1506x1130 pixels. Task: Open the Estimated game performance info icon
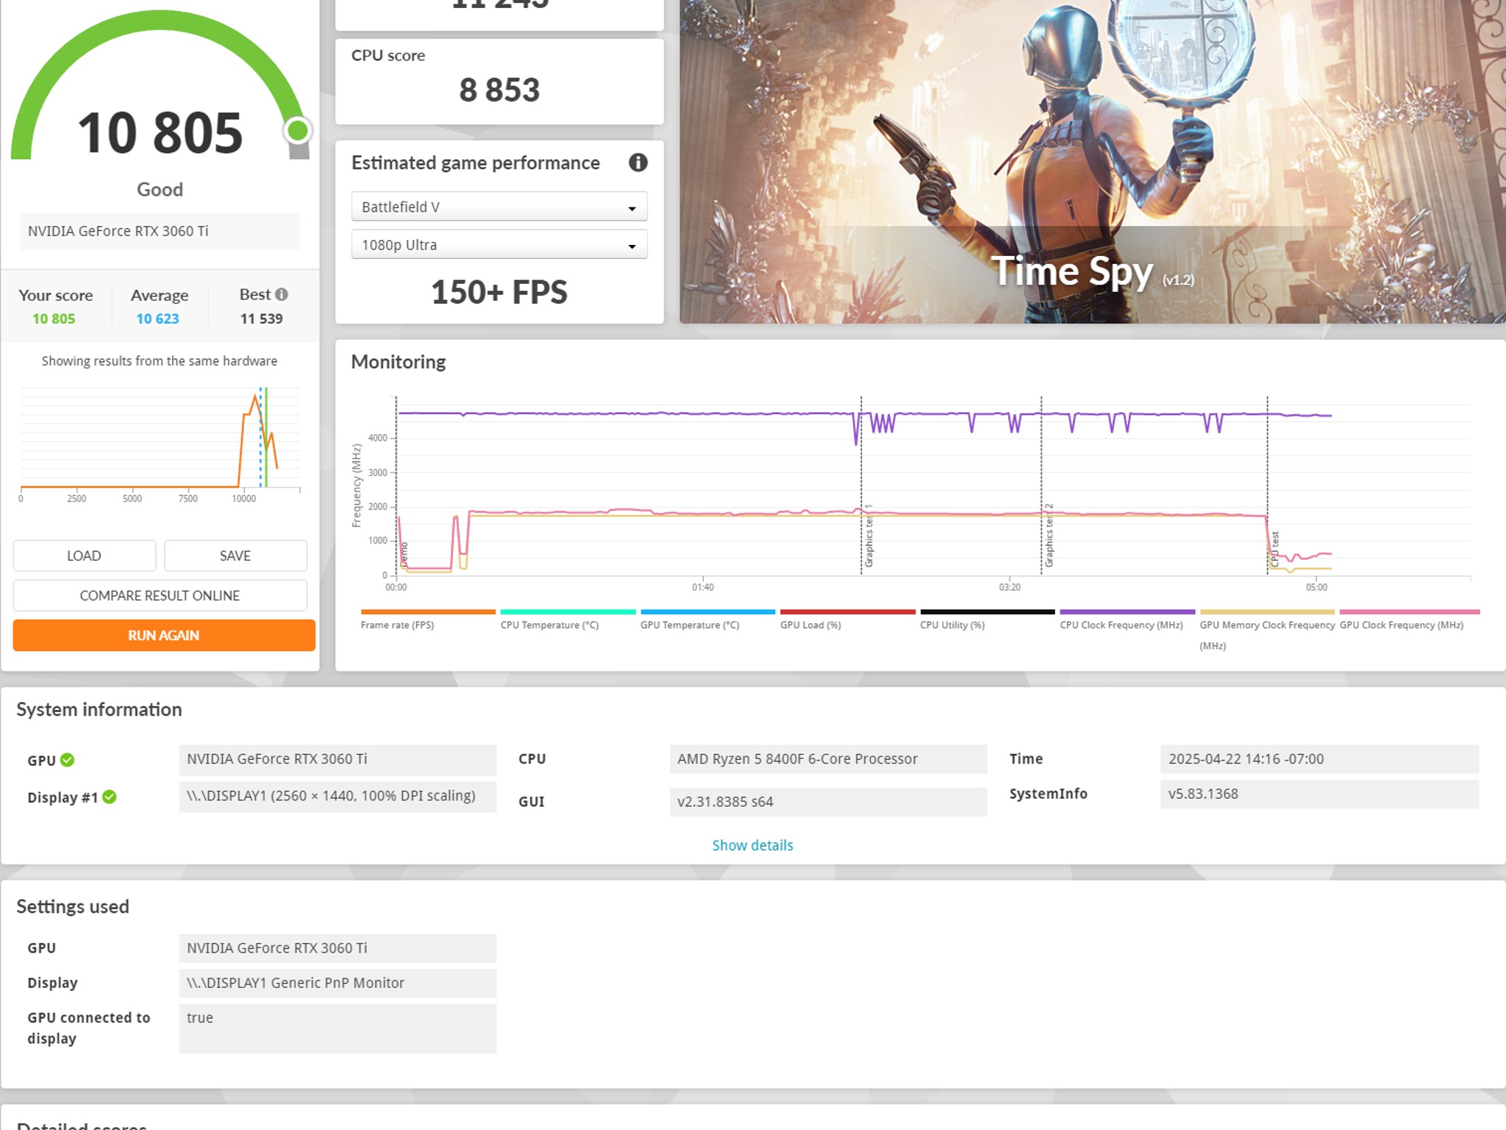[x=638, y=163]
